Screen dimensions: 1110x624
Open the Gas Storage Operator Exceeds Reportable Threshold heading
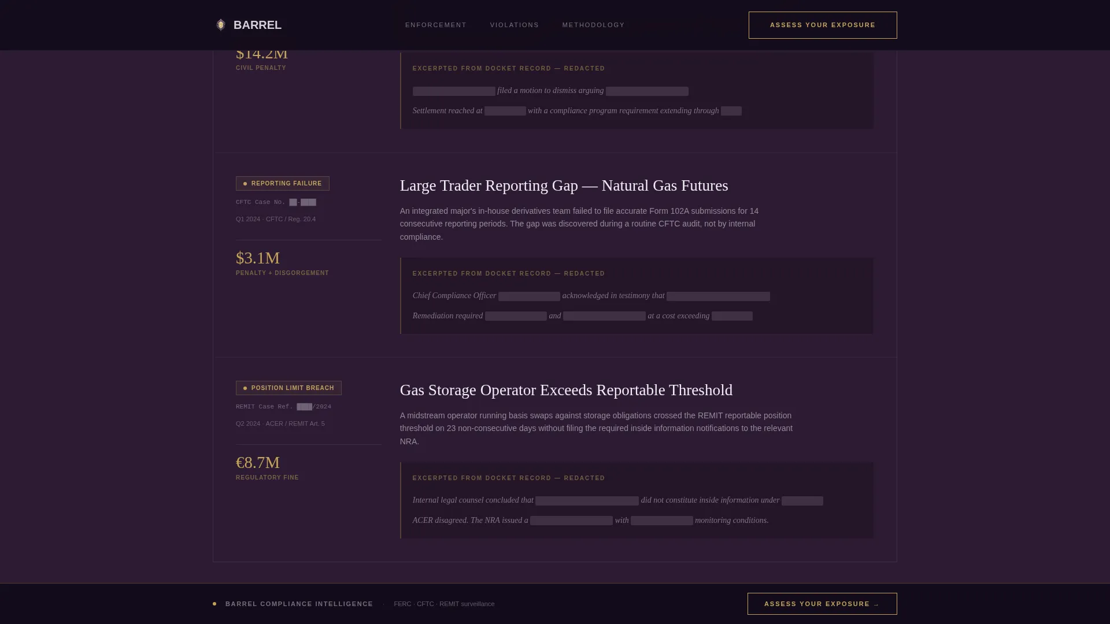tap(566, 390)
